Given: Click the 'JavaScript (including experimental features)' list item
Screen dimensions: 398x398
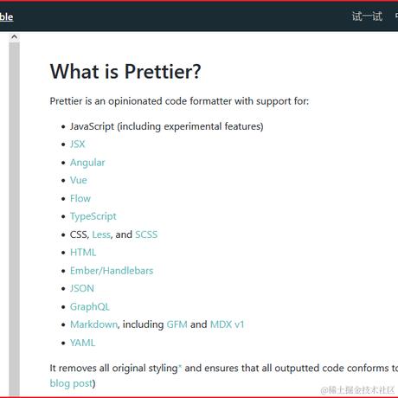Looking at the screenshot, I should point(166,126).
